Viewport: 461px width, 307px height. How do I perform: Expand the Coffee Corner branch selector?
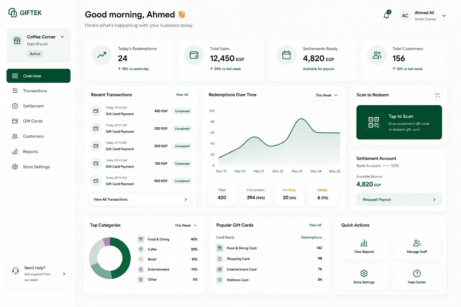pos(62,37)
